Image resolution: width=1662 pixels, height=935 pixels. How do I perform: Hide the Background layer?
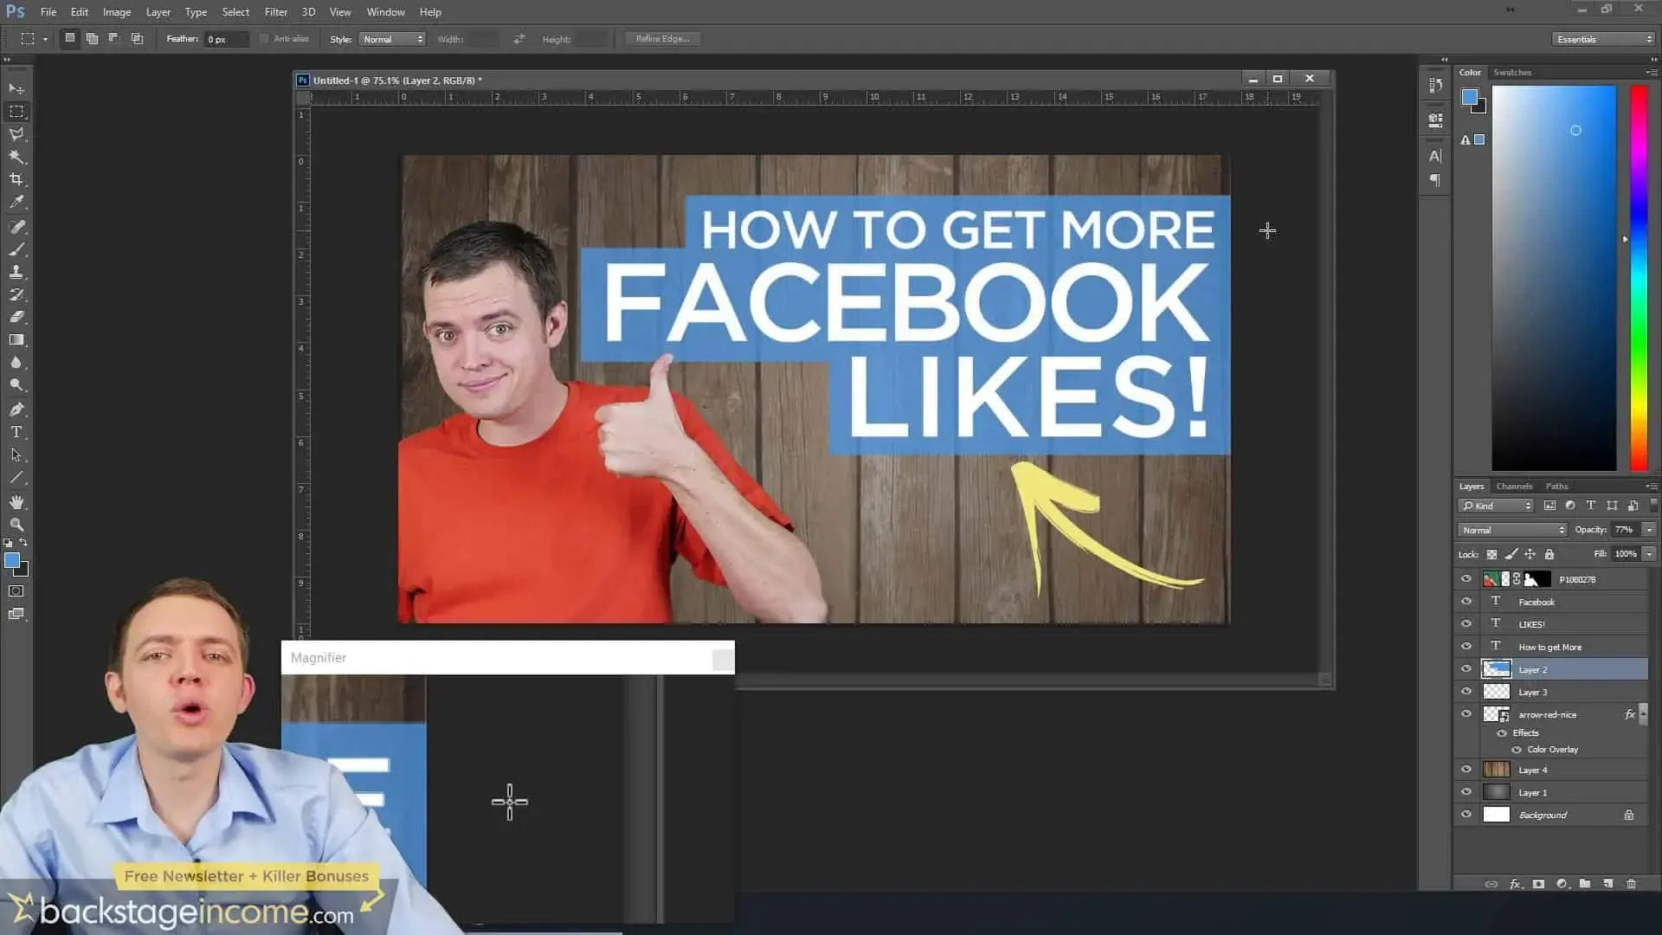click(x=1466, y=814)
